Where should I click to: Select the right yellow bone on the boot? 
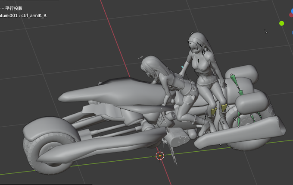click(224, 108)
